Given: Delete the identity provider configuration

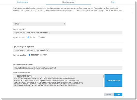Looking at the screenshot, I should point(109,95).
